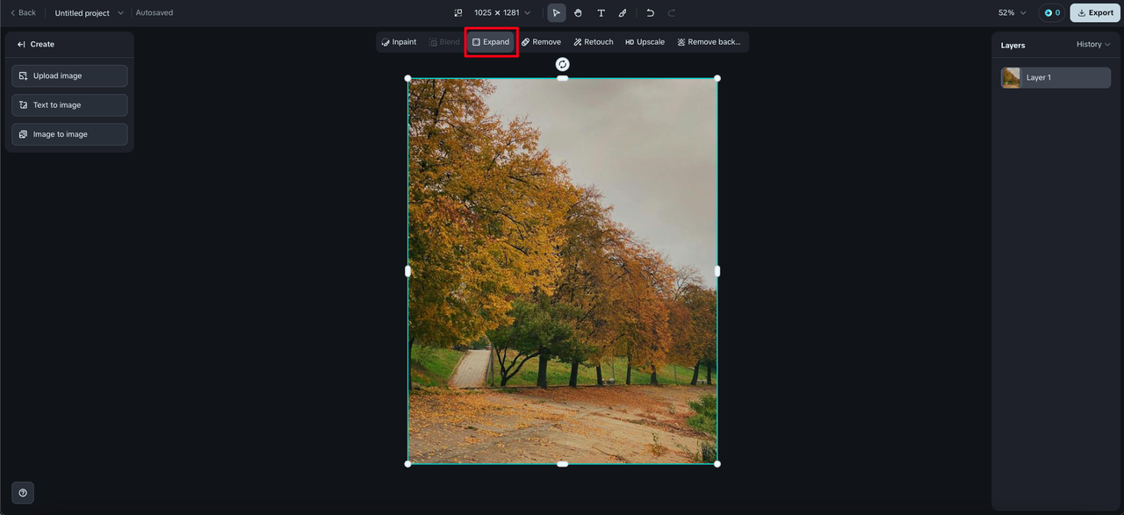The height and width of the screenshot is (515, 1124).
Task: Open Image to image generator
Action: [69, 134]
